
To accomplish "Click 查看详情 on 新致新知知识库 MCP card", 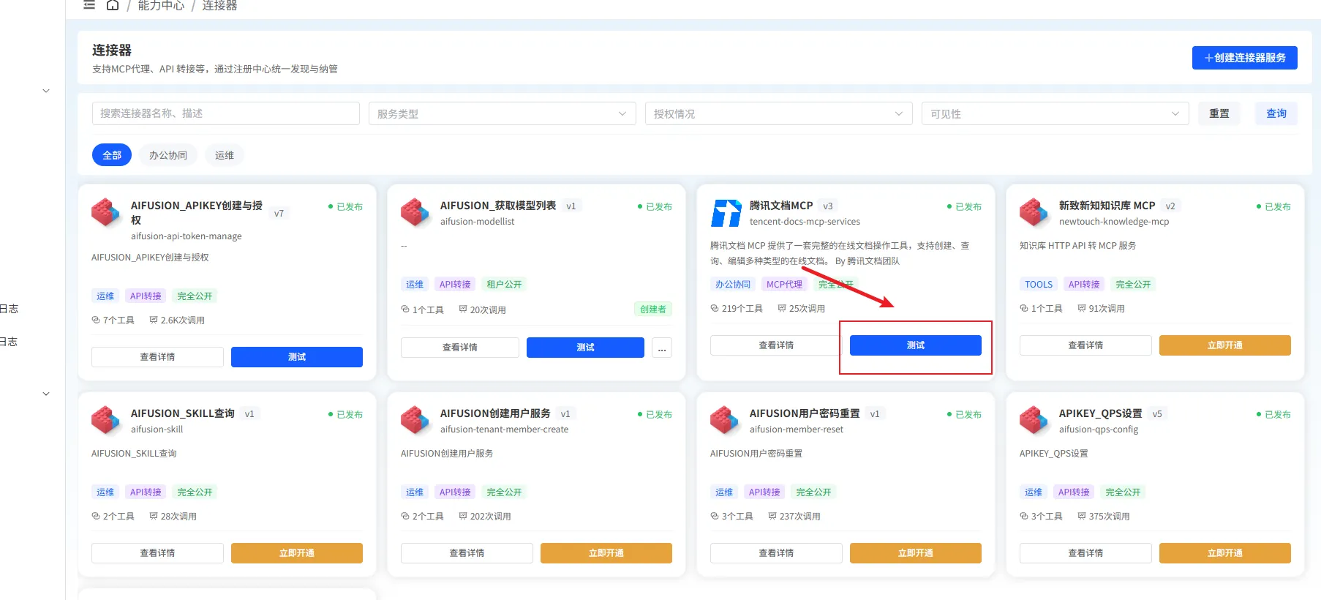I will pyautogui.click(x=1085, y=345).
